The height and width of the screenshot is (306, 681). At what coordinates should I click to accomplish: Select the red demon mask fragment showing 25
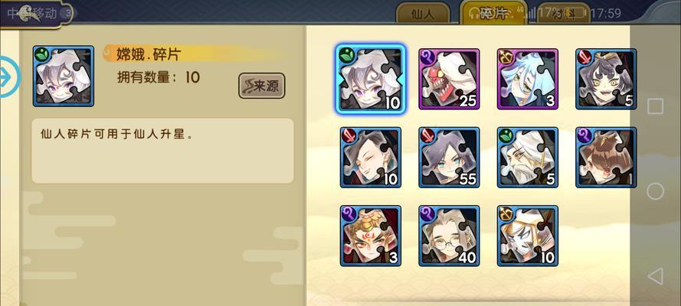(x=449, y=79)
